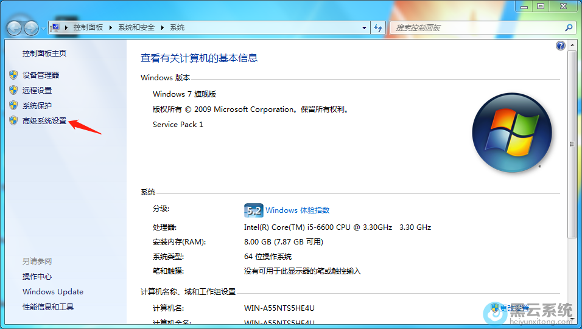Select 控制面板 in the address breadcrumb
Image resolution: width=582 pixels, height=329 pixels.
(88, 28)
